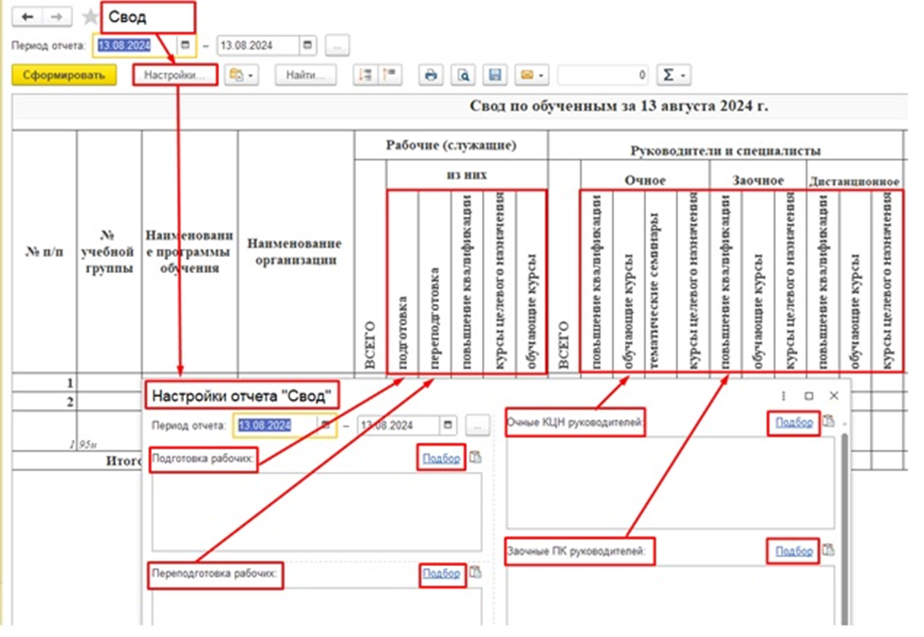Open calendar for main report end date
Screen dimensions: 924x637
coord(307,45)
